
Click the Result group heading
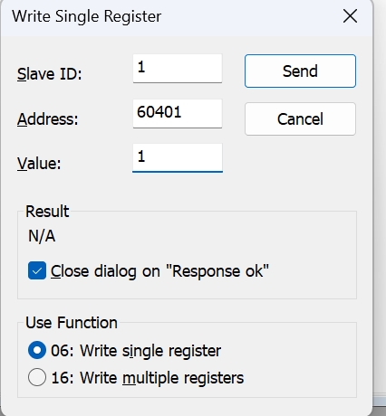click(47, 212)
